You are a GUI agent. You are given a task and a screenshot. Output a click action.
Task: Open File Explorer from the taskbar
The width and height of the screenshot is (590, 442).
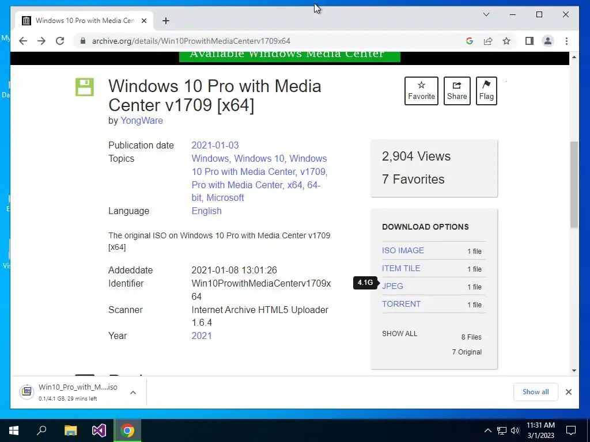point(70,430)
